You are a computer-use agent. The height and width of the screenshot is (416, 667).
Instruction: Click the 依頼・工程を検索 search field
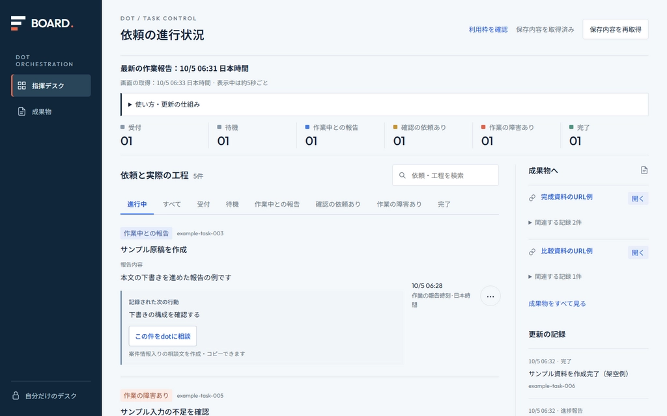pos(446,175)
